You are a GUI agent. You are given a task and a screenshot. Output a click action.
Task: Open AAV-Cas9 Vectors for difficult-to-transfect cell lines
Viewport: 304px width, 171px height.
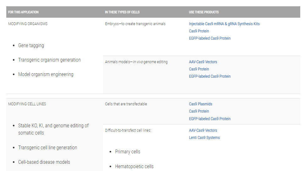tap(203, 130)
